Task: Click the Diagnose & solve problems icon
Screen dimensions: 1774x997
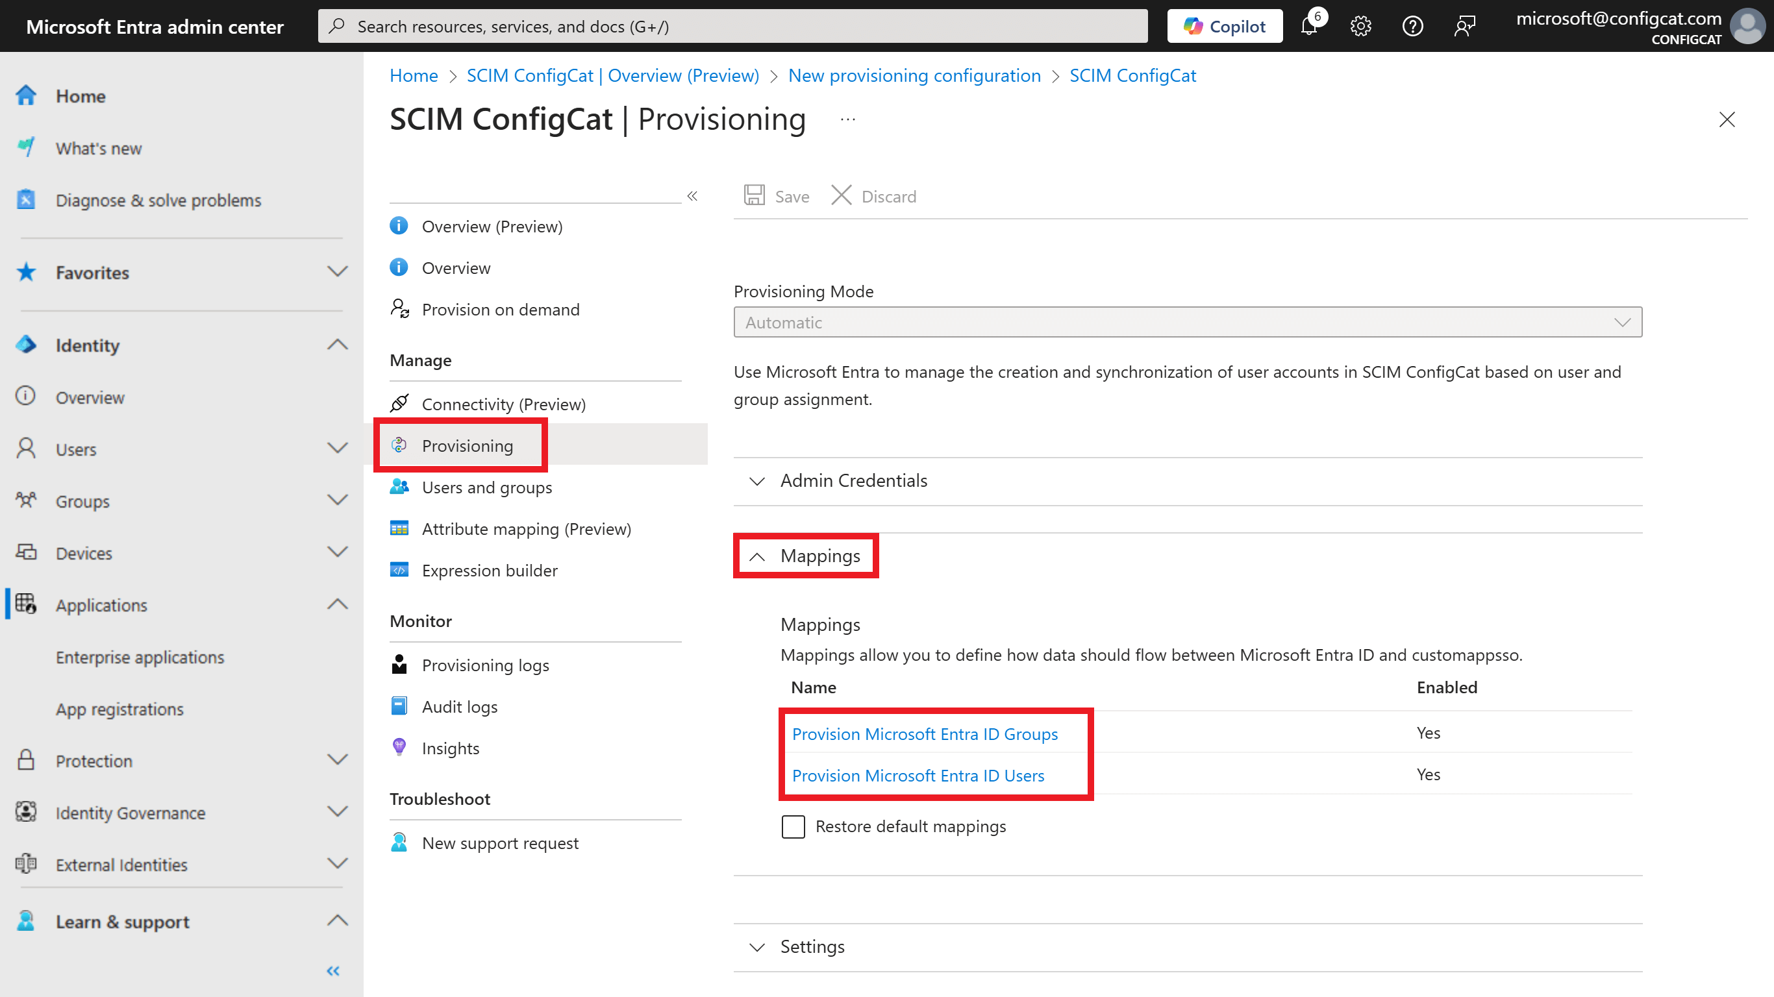Action: [x=25, y=199]
